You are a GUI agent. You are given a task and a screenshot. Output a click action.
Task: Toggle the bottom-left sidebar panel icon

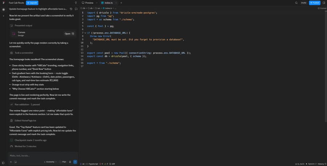coord(3,163)
